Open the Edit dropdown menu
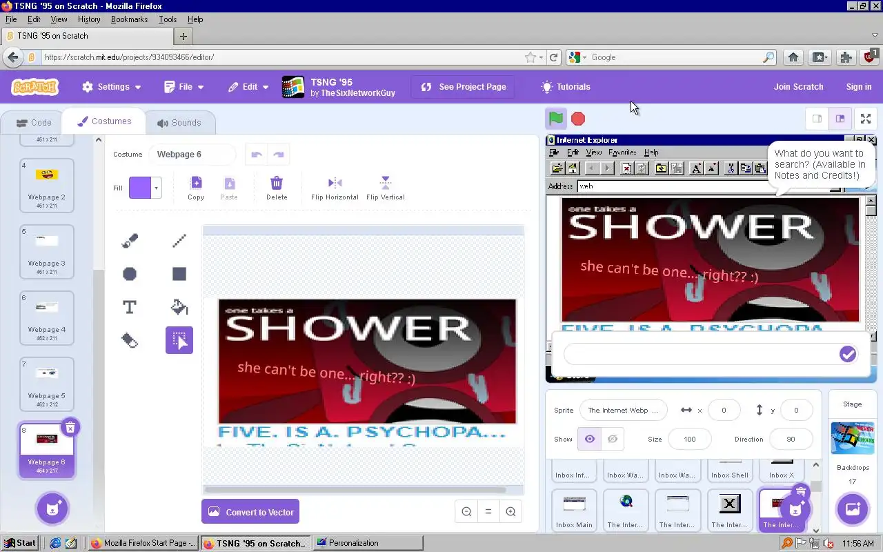883x552 pixels. tap(248, 87)
